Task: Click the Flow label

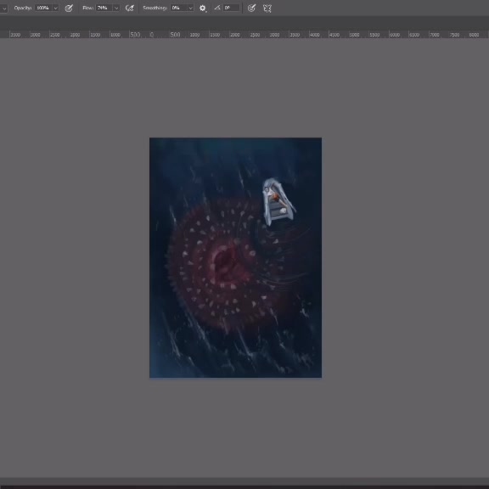Action: (x=88, y=8)
